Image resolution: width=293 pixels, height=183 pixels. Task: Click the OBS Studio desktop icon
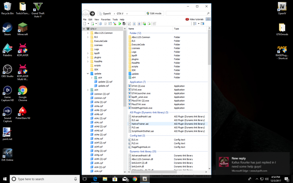7,71
